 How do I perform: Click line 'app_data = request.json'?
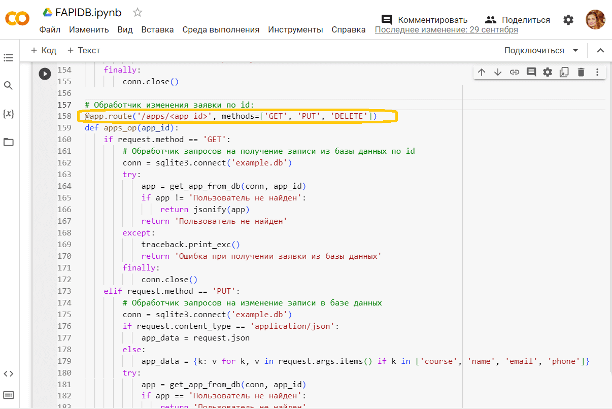pyautogui.click(x=195, y=337)
